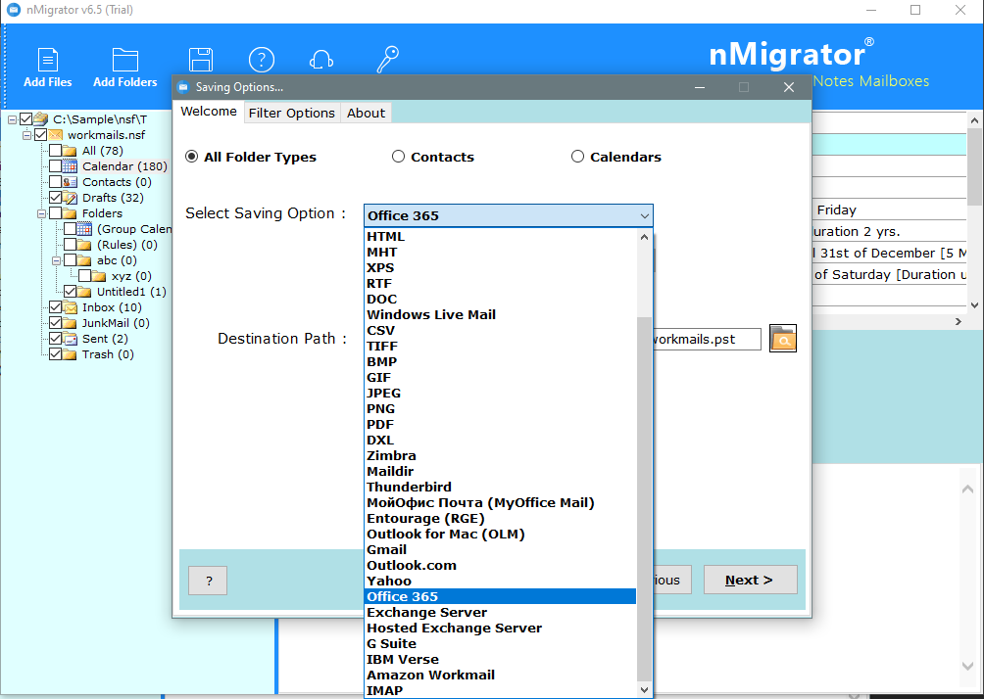
Task: Click the key Activate toolbar icon
Action: click(387, 60)
